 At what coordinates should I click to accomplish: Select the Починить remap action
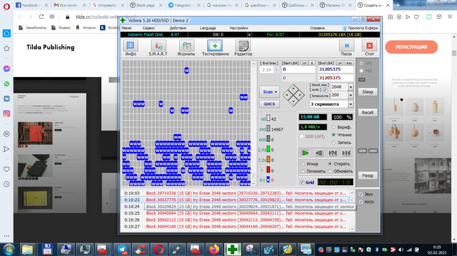pyautogui.click(x=313, y=171)
